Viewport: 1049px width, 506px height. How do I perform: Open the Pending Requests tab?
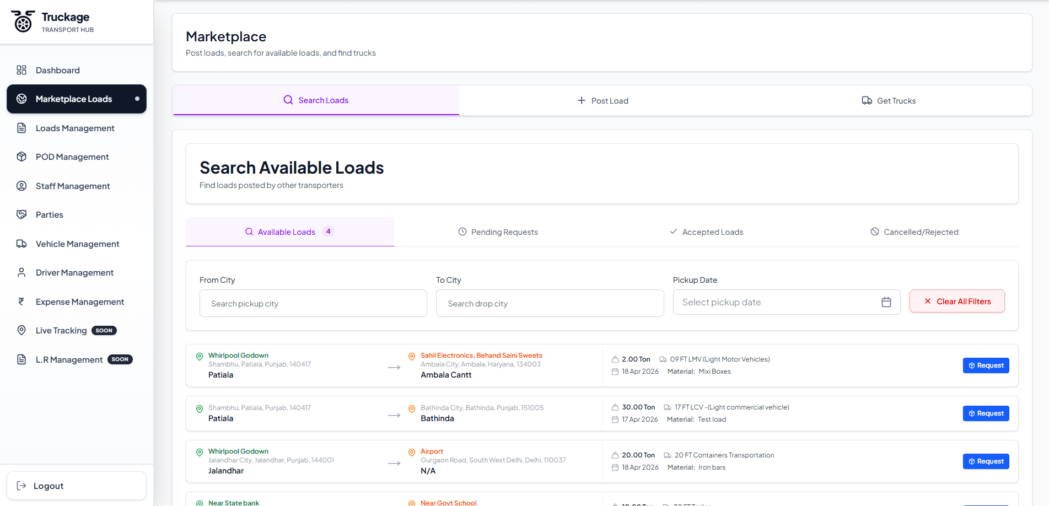click(498, 232)
